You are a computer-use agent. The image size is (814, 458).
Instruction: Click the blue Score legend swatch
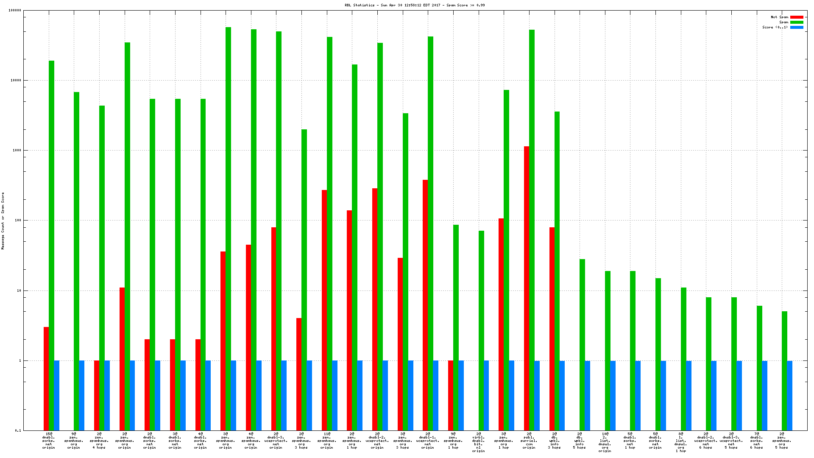pyautogui.click(x=797, y=28)
